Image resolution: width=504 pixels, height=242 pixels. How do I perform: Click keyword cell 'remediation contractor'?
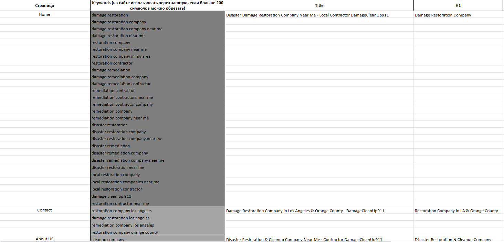[x=158, y=91]
